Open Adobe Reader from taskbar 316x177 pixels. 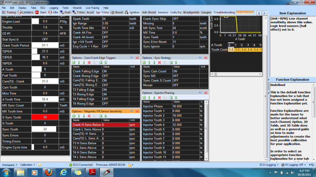pyautogui.click(x=92, y=172)
